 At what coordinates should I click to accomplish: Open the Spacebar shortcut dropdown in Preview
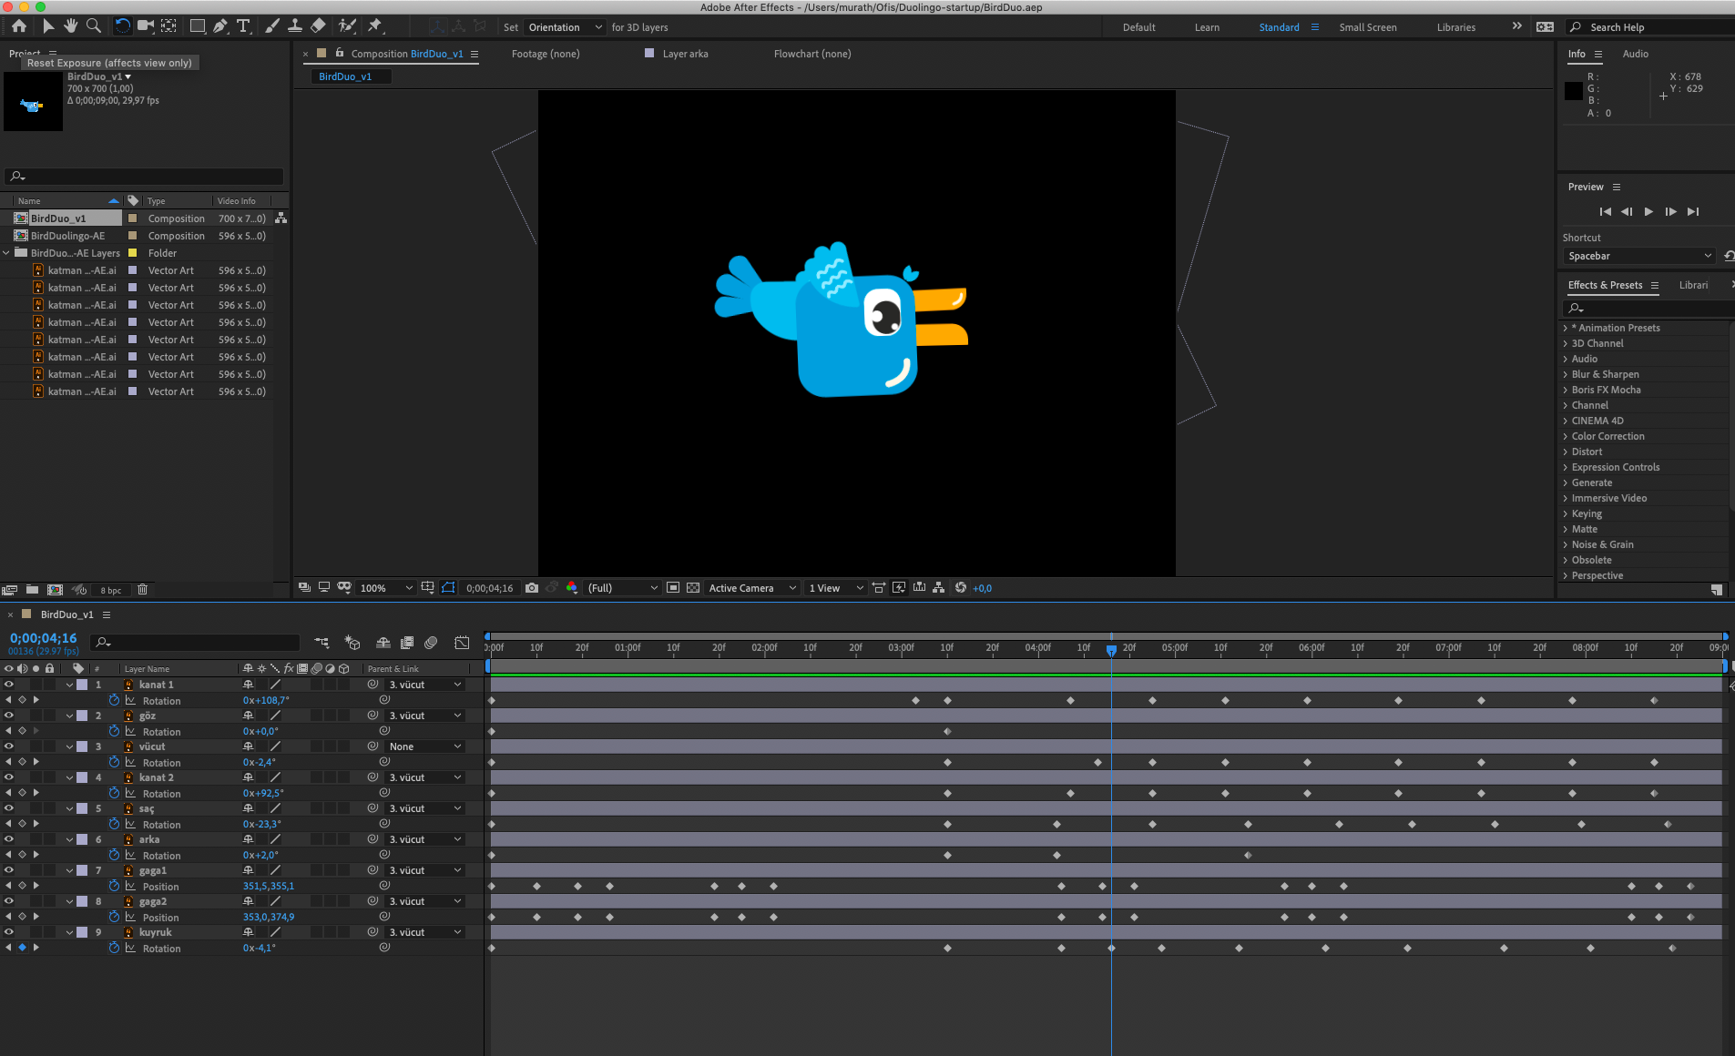point(1638,256)
